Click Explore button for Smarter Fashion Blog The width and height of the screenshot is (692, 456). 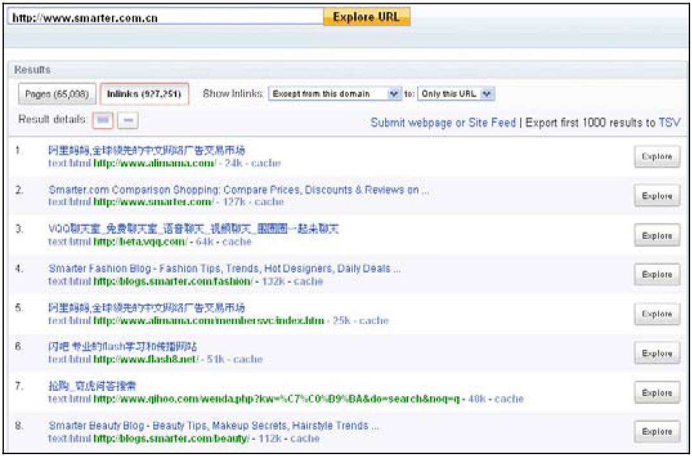pos(657,274)
